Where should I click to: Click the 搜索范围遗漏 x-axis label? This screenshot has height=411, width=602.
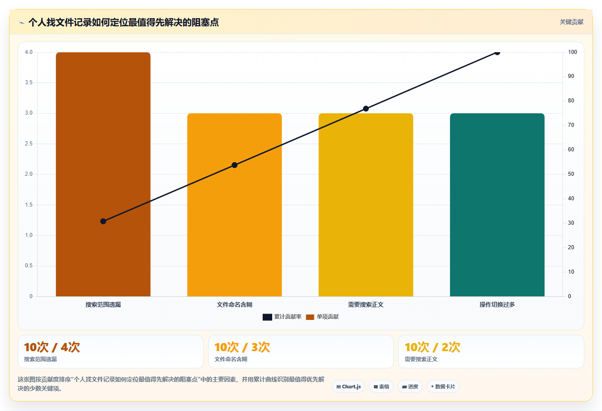pos(103,305)
